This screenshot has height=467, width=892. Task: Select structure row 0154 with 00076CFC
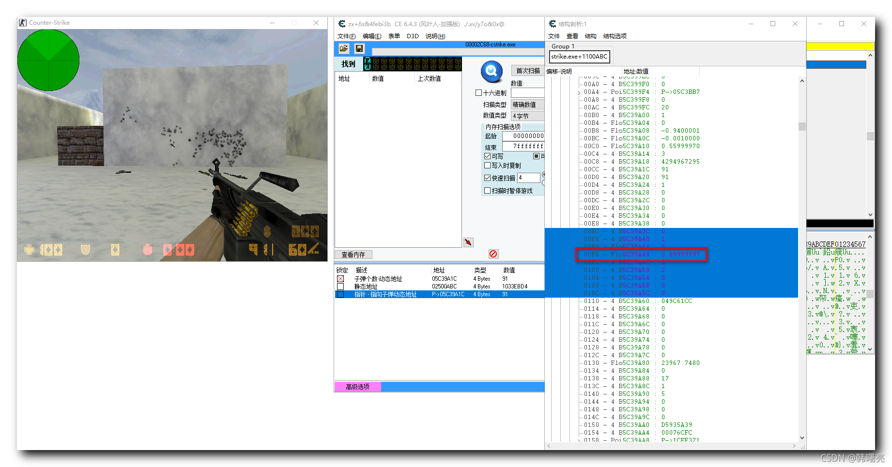[638, 433]
